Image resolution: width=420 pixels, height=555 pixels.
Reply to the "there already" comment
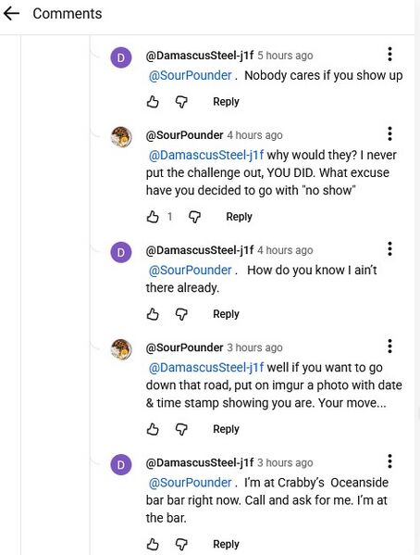(x=226, y=314)
